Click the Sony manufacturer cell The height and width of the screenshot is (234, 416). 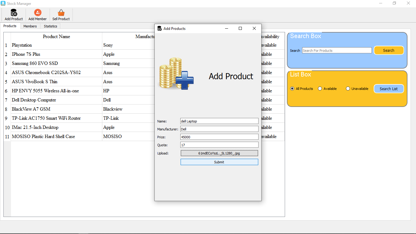[129, 45]
